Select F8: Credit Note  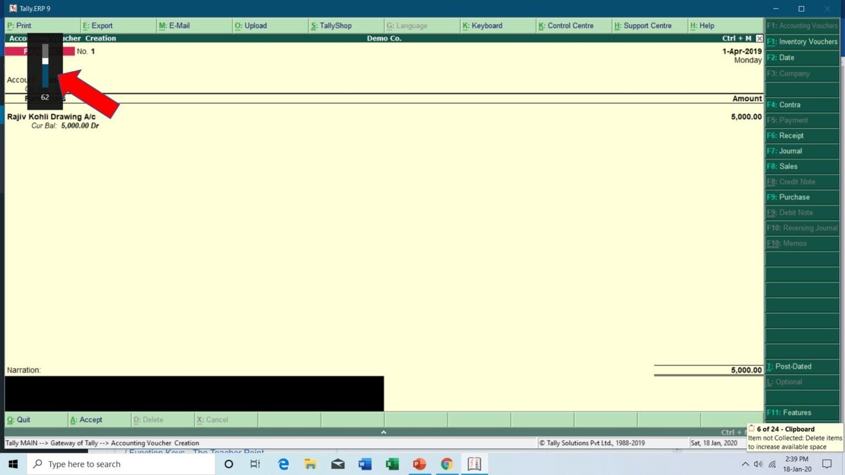pos(802,181)
